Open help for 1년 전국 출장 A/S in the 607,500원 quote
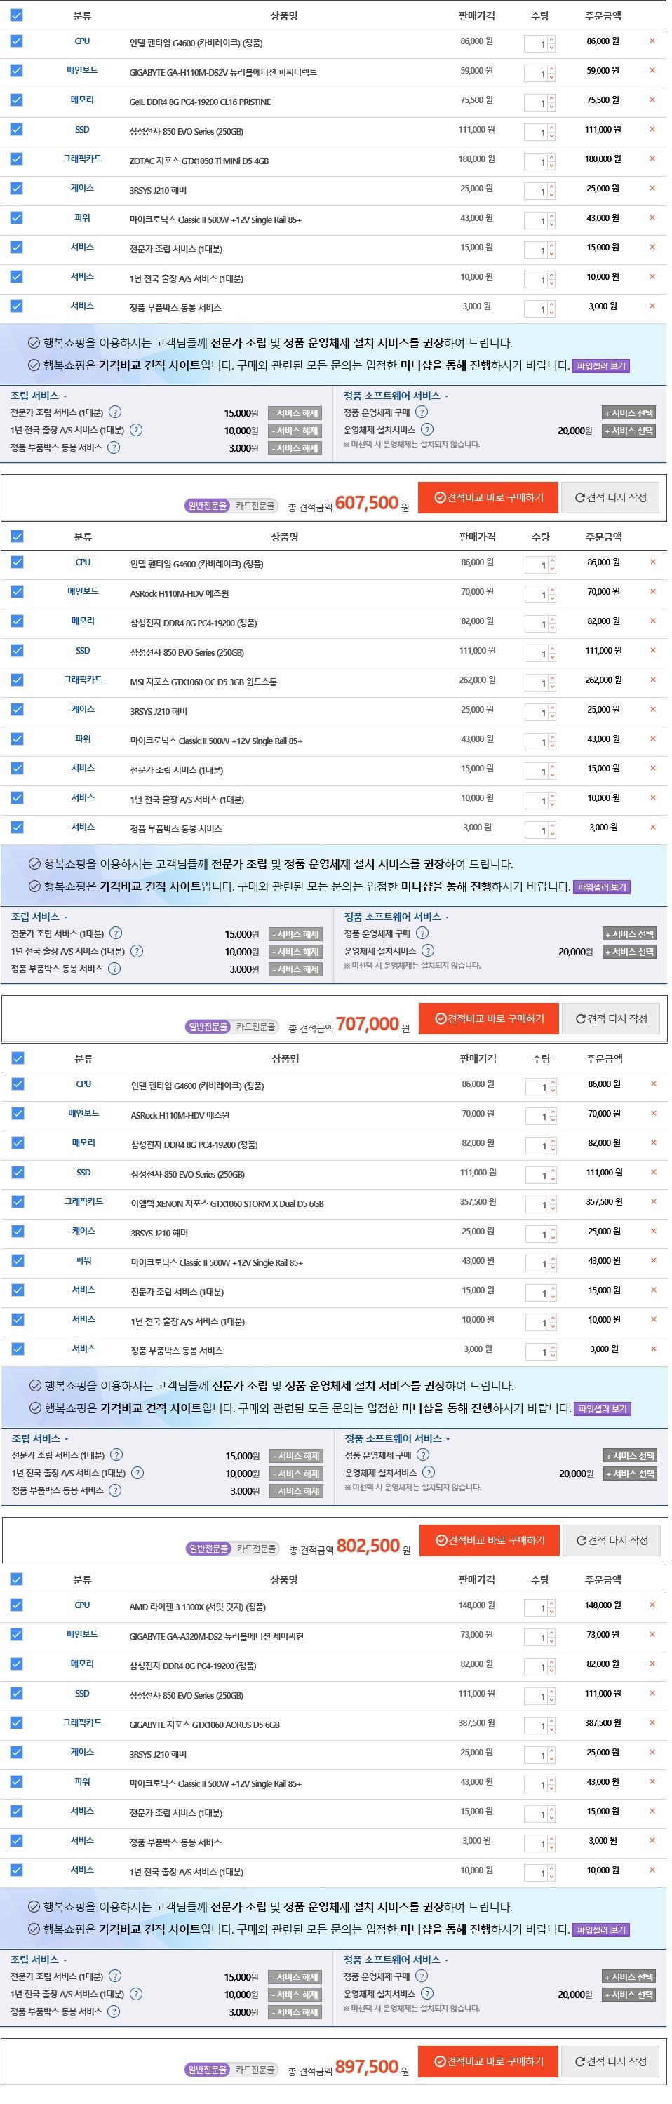 pos(135,431)
